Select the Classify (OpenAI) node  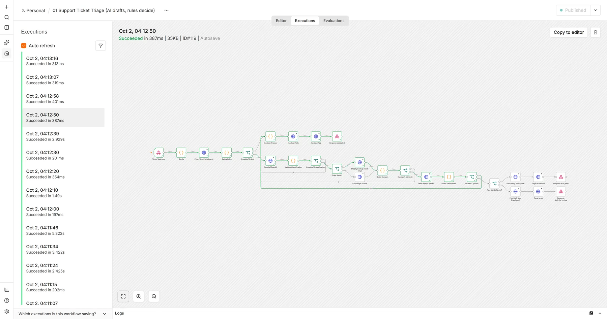[x=270, y=161]
